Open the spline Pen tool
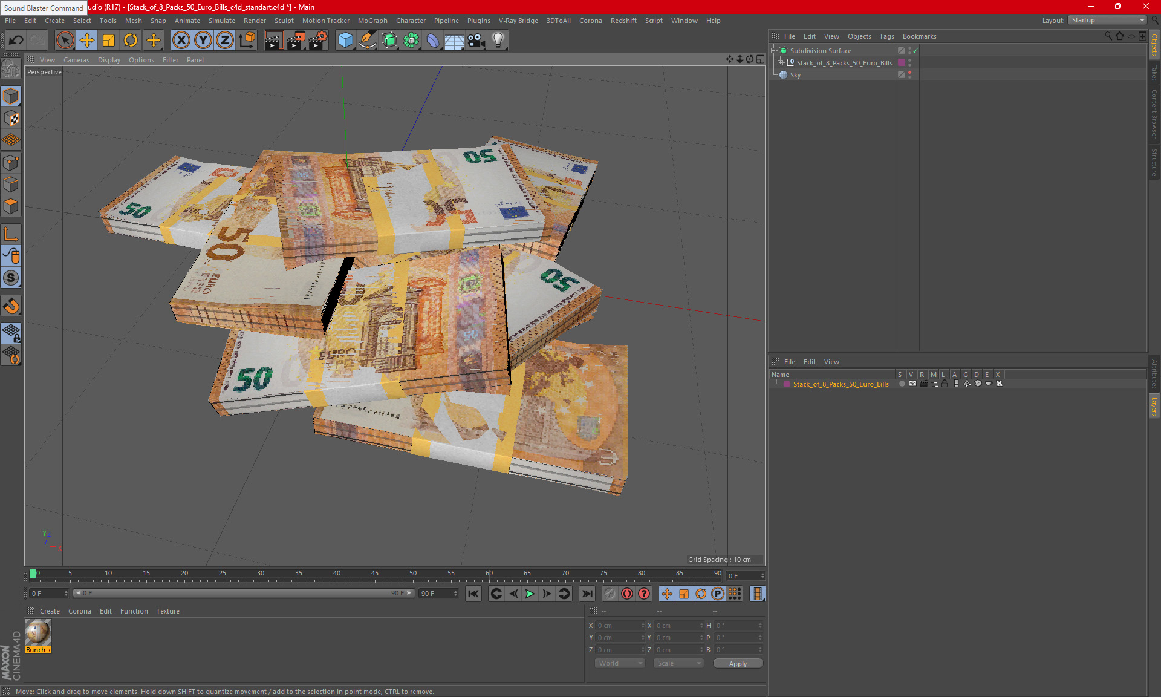This screenshot has height=697, width=1161. click(x=367, y=40)
